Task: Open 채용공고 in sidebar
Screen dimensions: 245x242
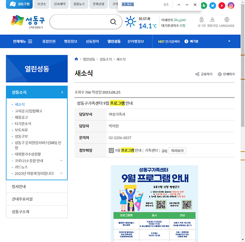Action: 21,117
